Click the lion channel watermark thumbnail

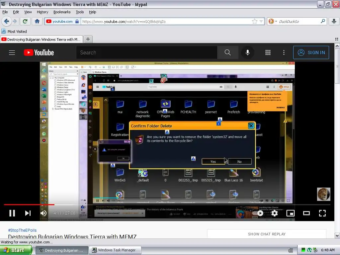(323, 194)
